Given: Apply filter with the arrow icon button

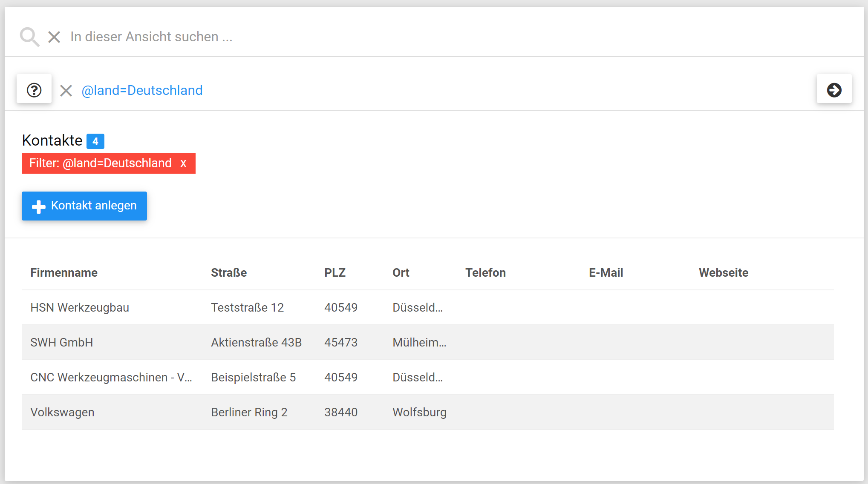Looking at the screenshot, I should (x=834, y=90).
